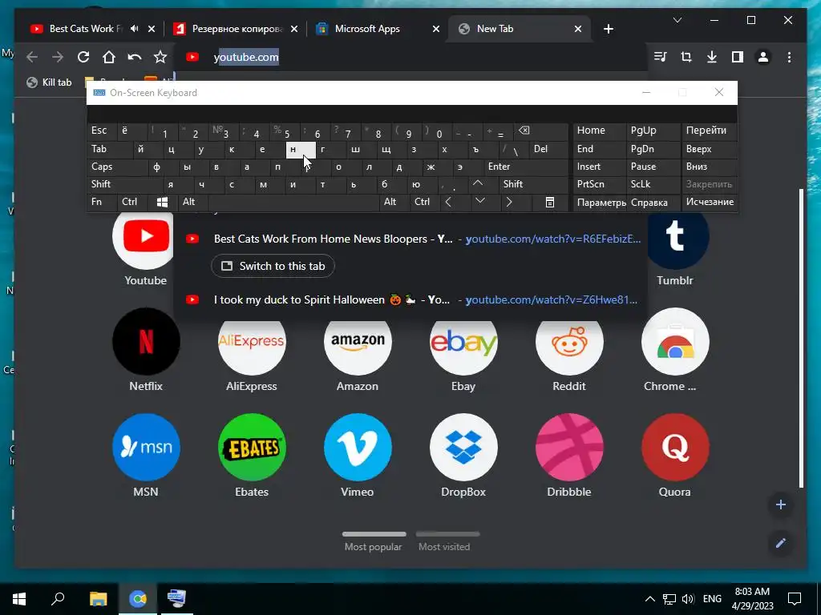Viewport: 821px width, 615px height.
Task: Click backspace key on On-Screen Keyboard
Action: 541,131
